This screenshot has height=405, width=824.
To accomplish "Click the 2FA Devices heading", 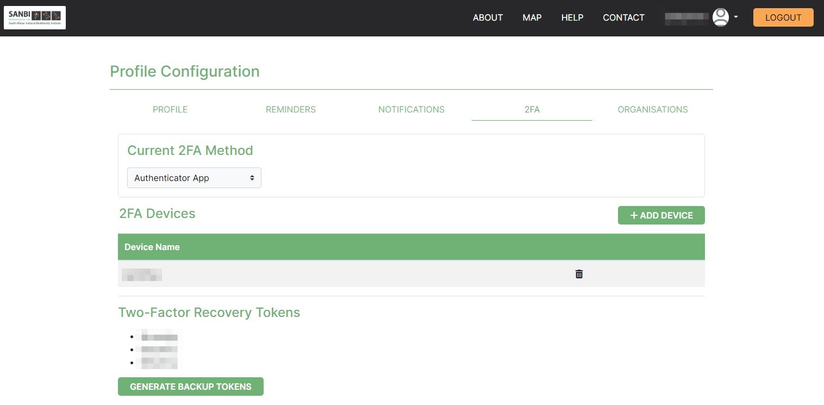I will [157, 214].
